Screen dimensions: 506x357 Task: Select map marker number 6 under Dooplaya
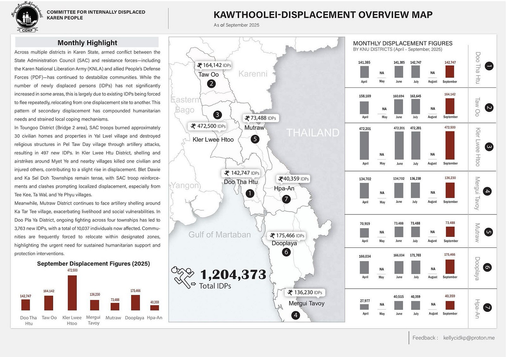point(286,252)
